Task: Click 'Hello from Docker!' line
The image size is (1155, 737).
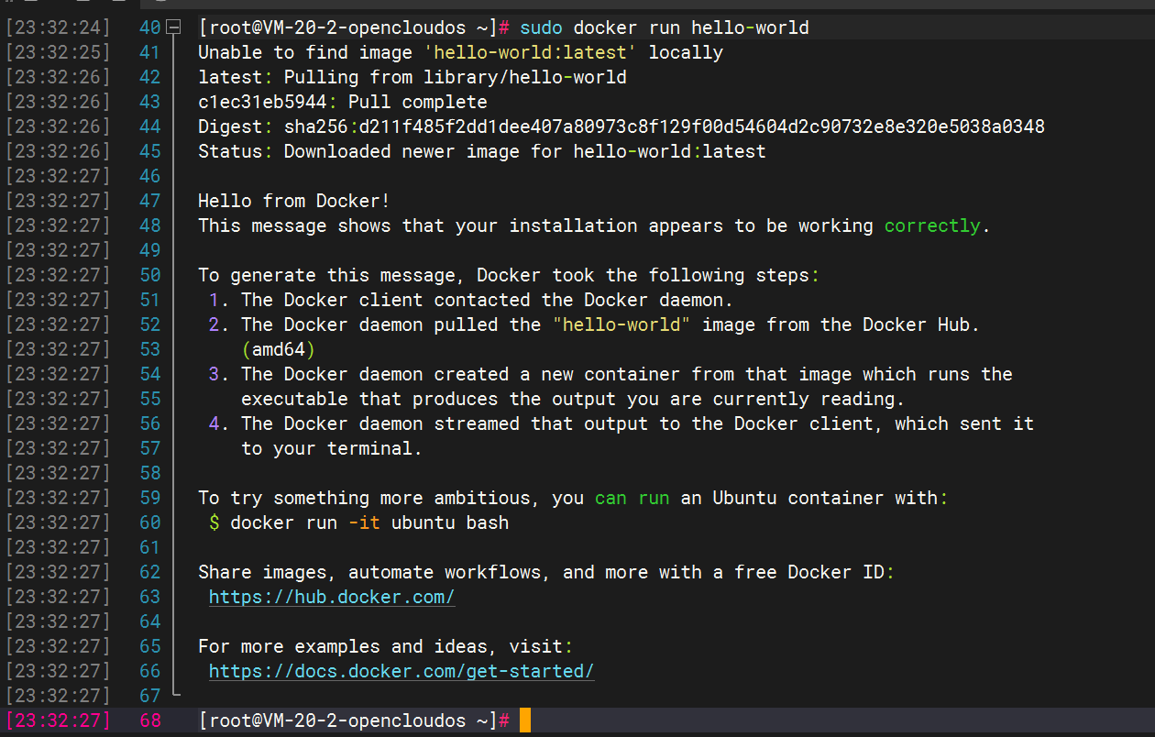Action: [x=294, y=201]
